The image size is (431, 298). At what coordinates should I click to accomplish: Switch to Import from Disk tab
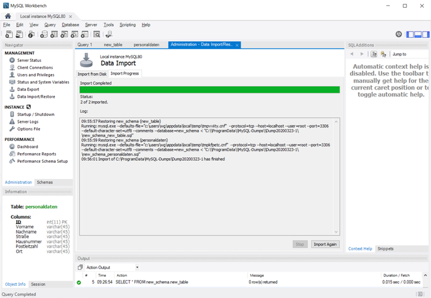click(x=92, y=74)
